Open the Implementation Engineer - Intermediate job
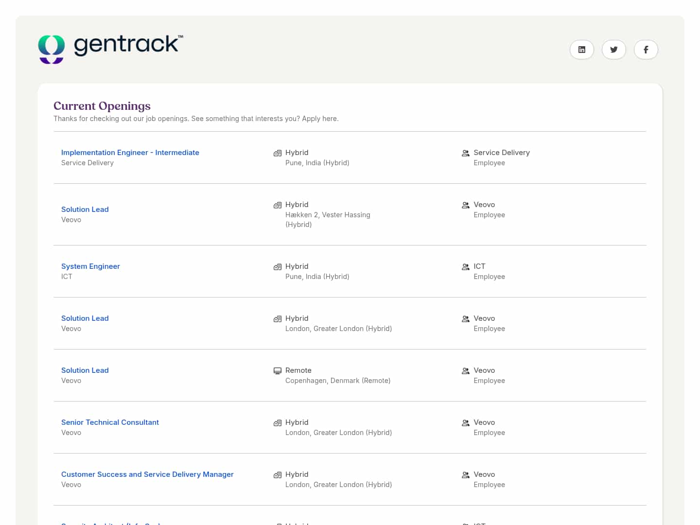 130,153
